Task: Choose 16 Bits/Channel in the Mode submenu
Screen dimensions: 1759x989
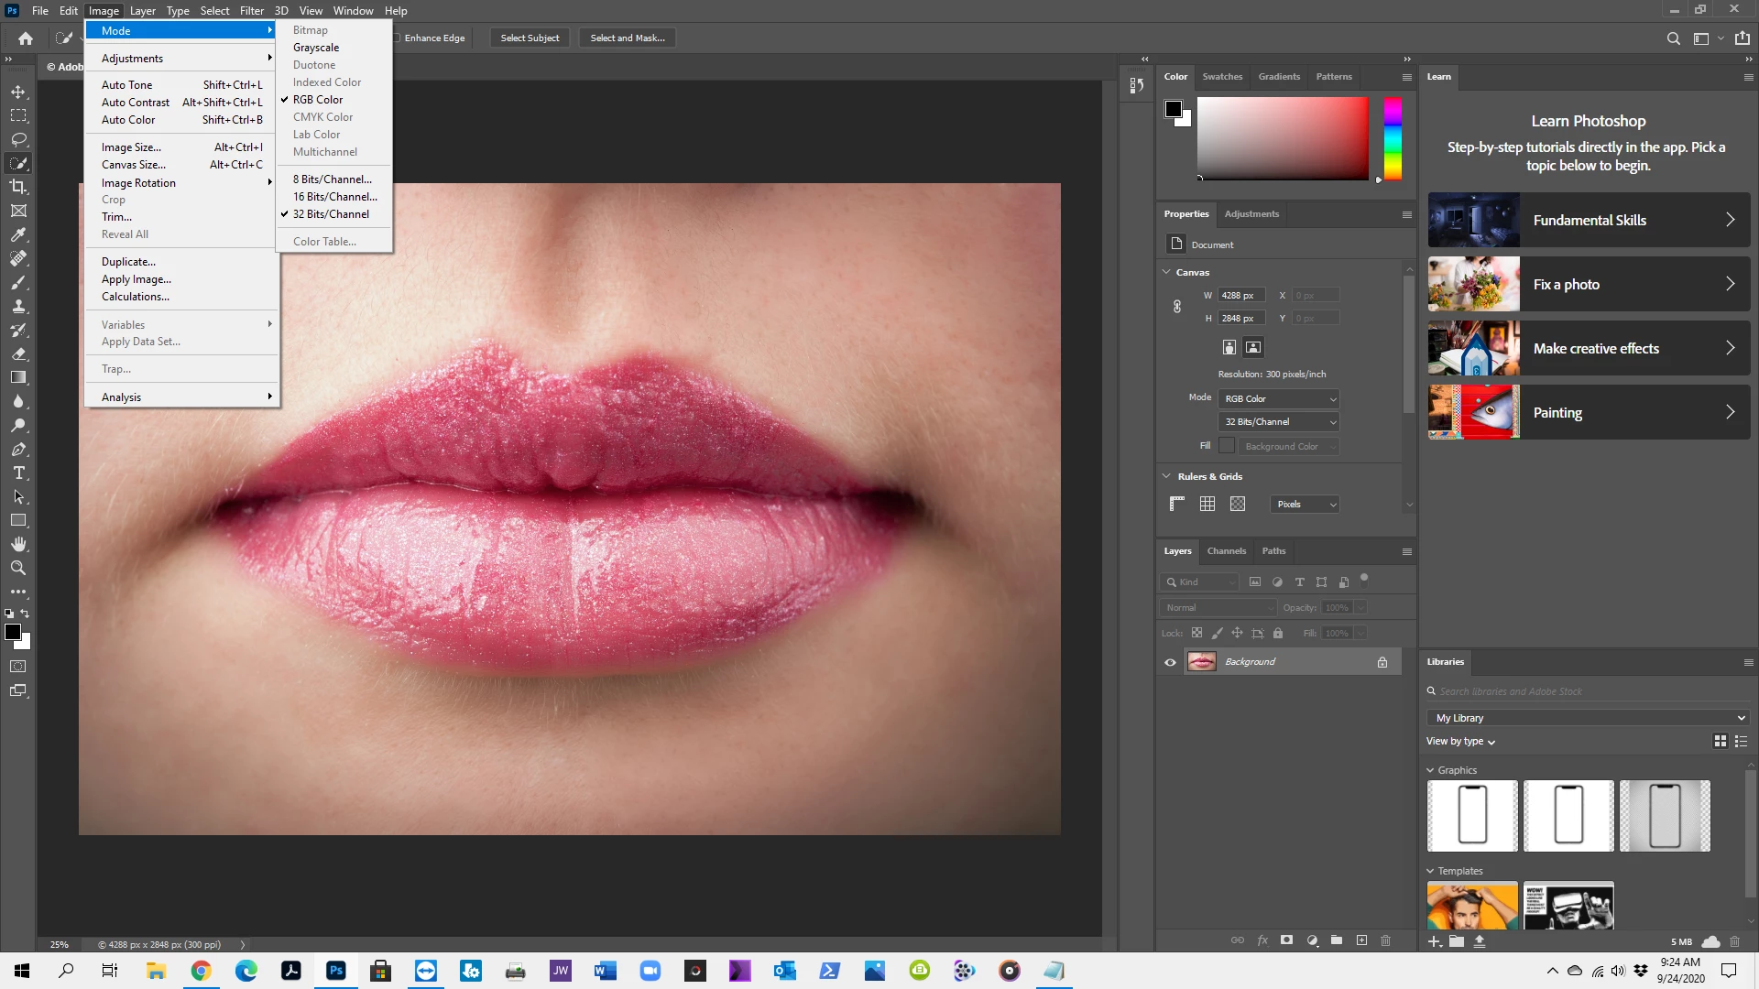Action: click(334, 197)
